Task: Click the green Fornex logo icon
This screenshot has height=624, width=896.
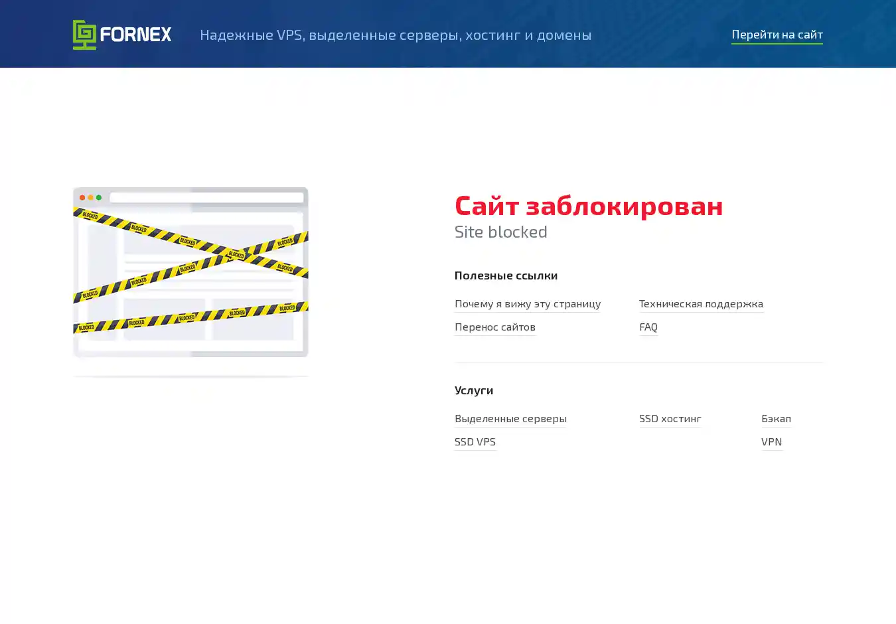Action: [x=84, y=35]
